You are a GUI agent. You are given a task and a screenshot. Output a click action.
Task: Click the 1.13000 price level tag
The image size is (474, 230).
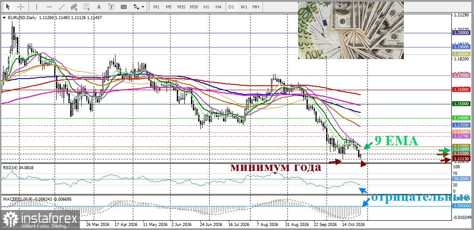pyautogui.click(x=461, y=132)
